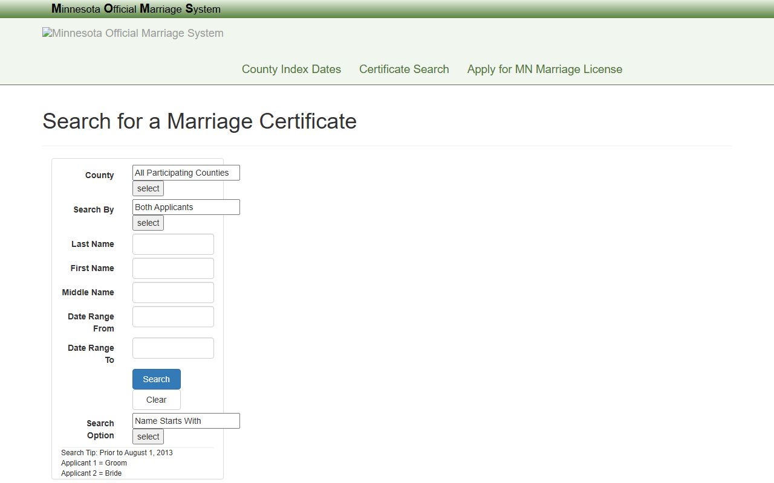Viewport: 774px width, 483px height.
Task: Click the Search Option label
Action: (100, 429)
